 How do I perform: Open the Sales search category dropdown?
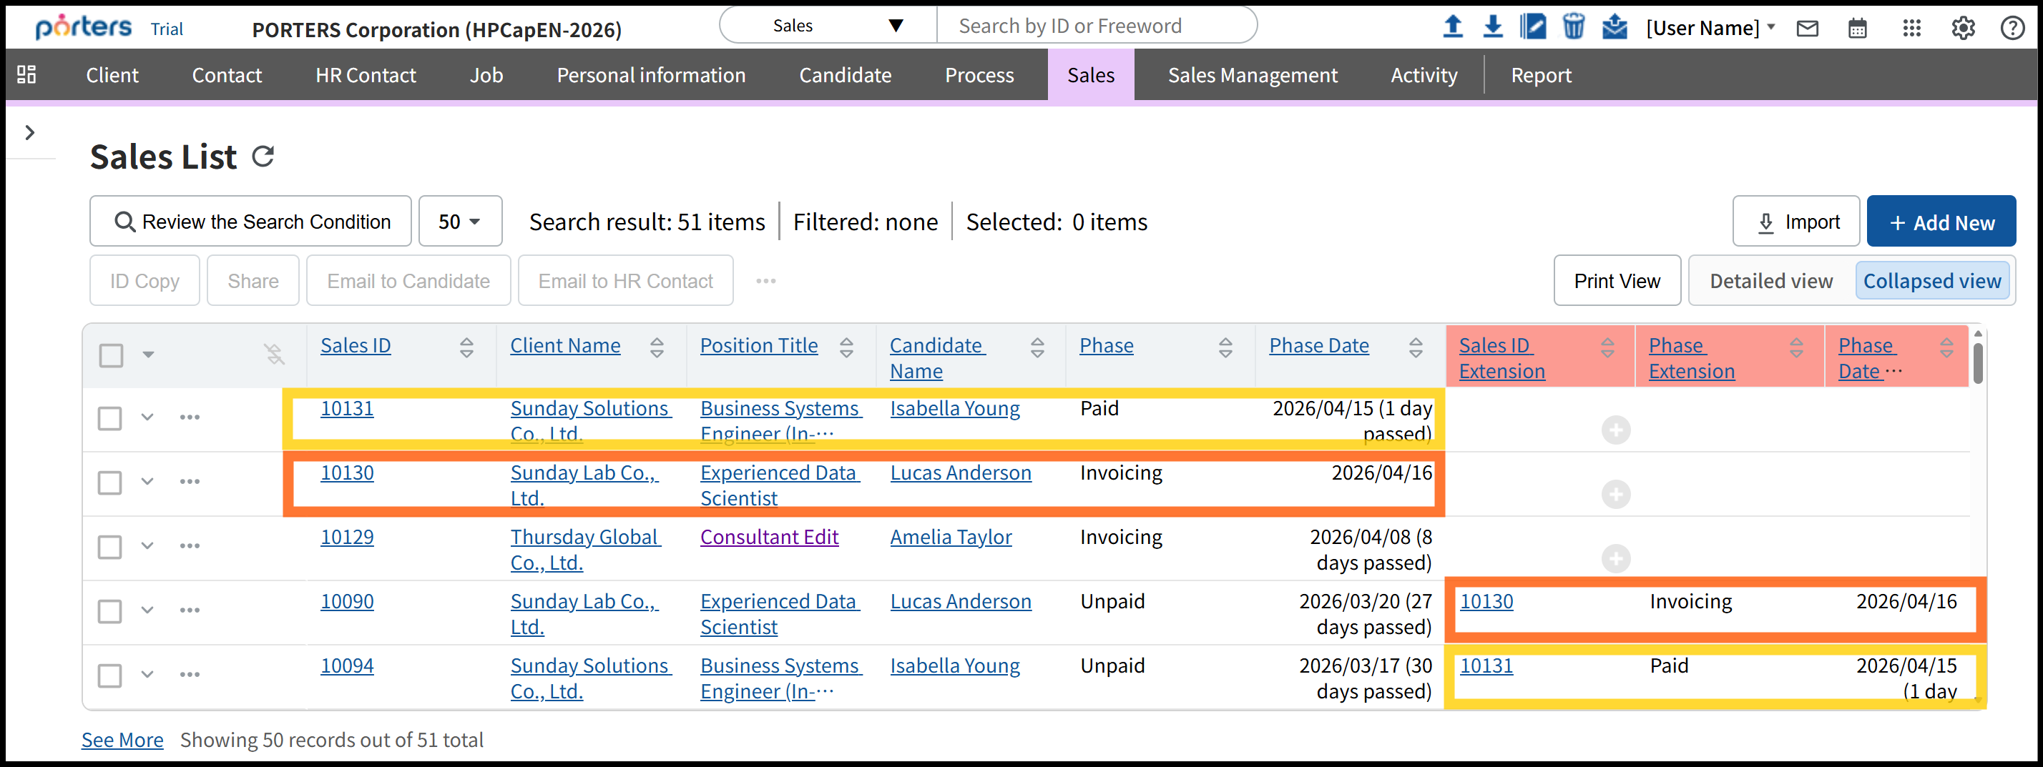click(828, 25)
